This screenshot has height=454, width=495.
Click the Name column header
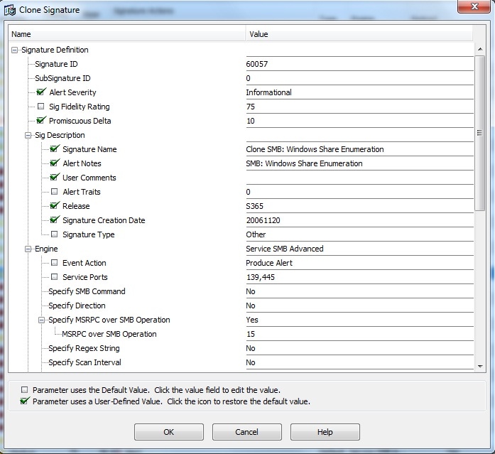[x=127, y=34]
